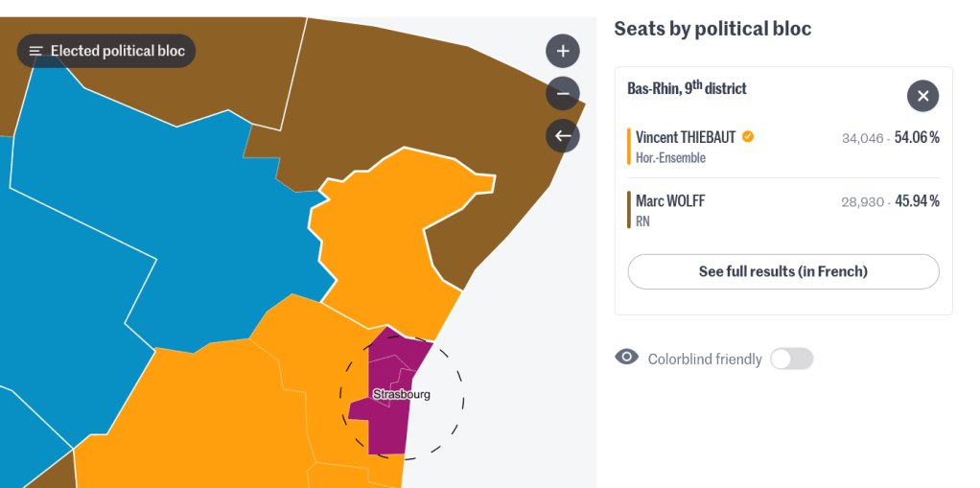Screen dimensions: 980x488
Task: Select the Strasbourg label on the map
Action: tap(401, 395)
